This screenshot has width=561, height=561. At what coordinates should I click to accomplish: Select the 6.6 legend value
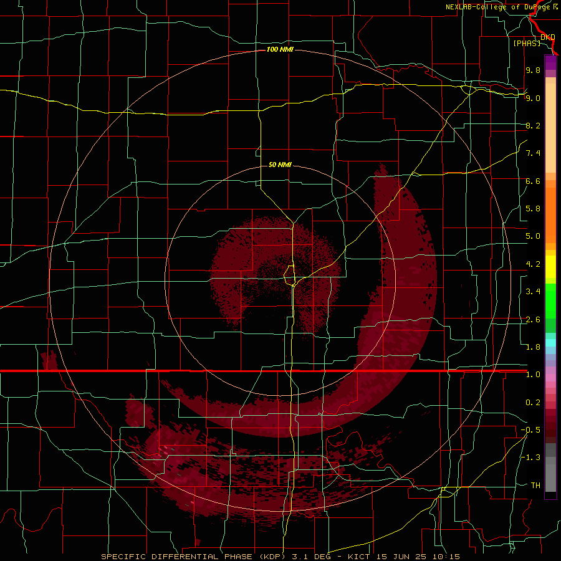(533, 181)
